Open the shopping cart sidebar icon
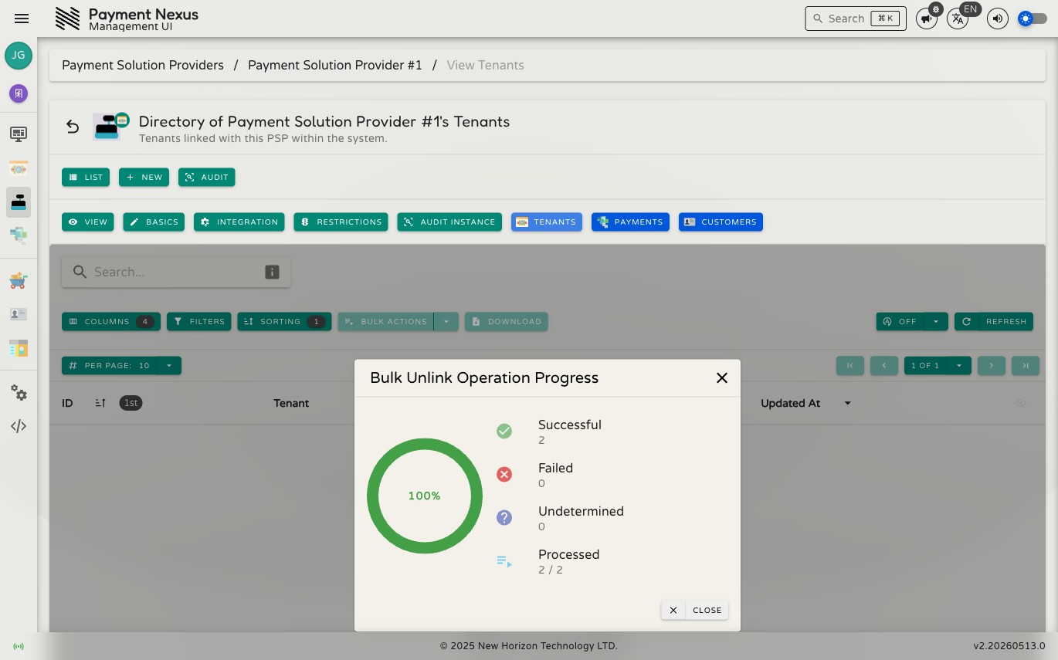1058x660 pixels. pos(19,280)
